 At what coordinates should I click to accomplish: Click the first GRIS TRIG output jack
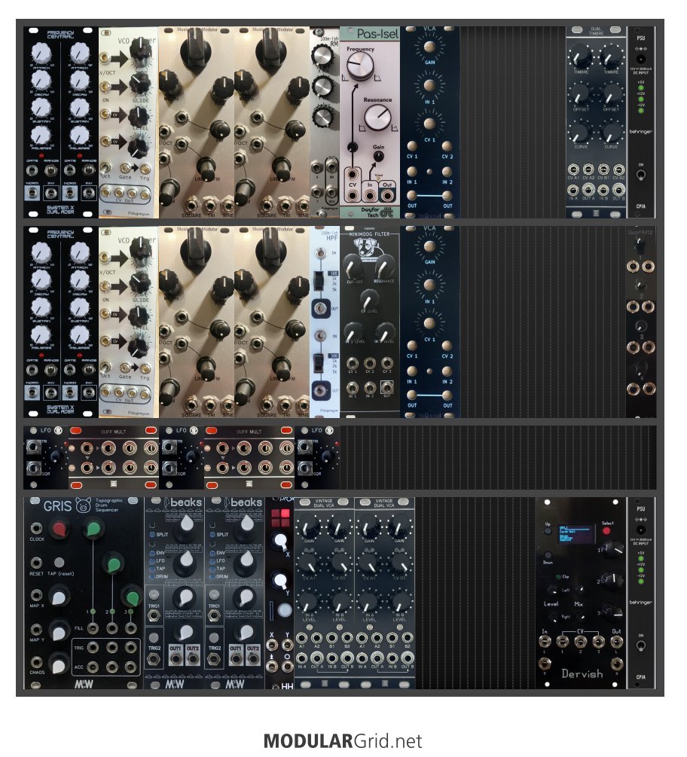(x=93, y=648)
